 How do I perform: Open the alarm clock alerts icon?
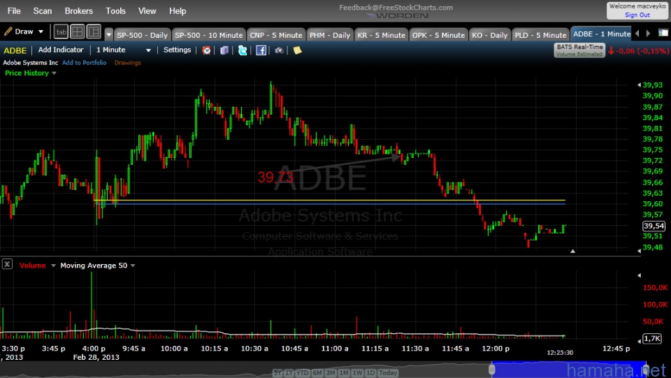pos(206,50)
